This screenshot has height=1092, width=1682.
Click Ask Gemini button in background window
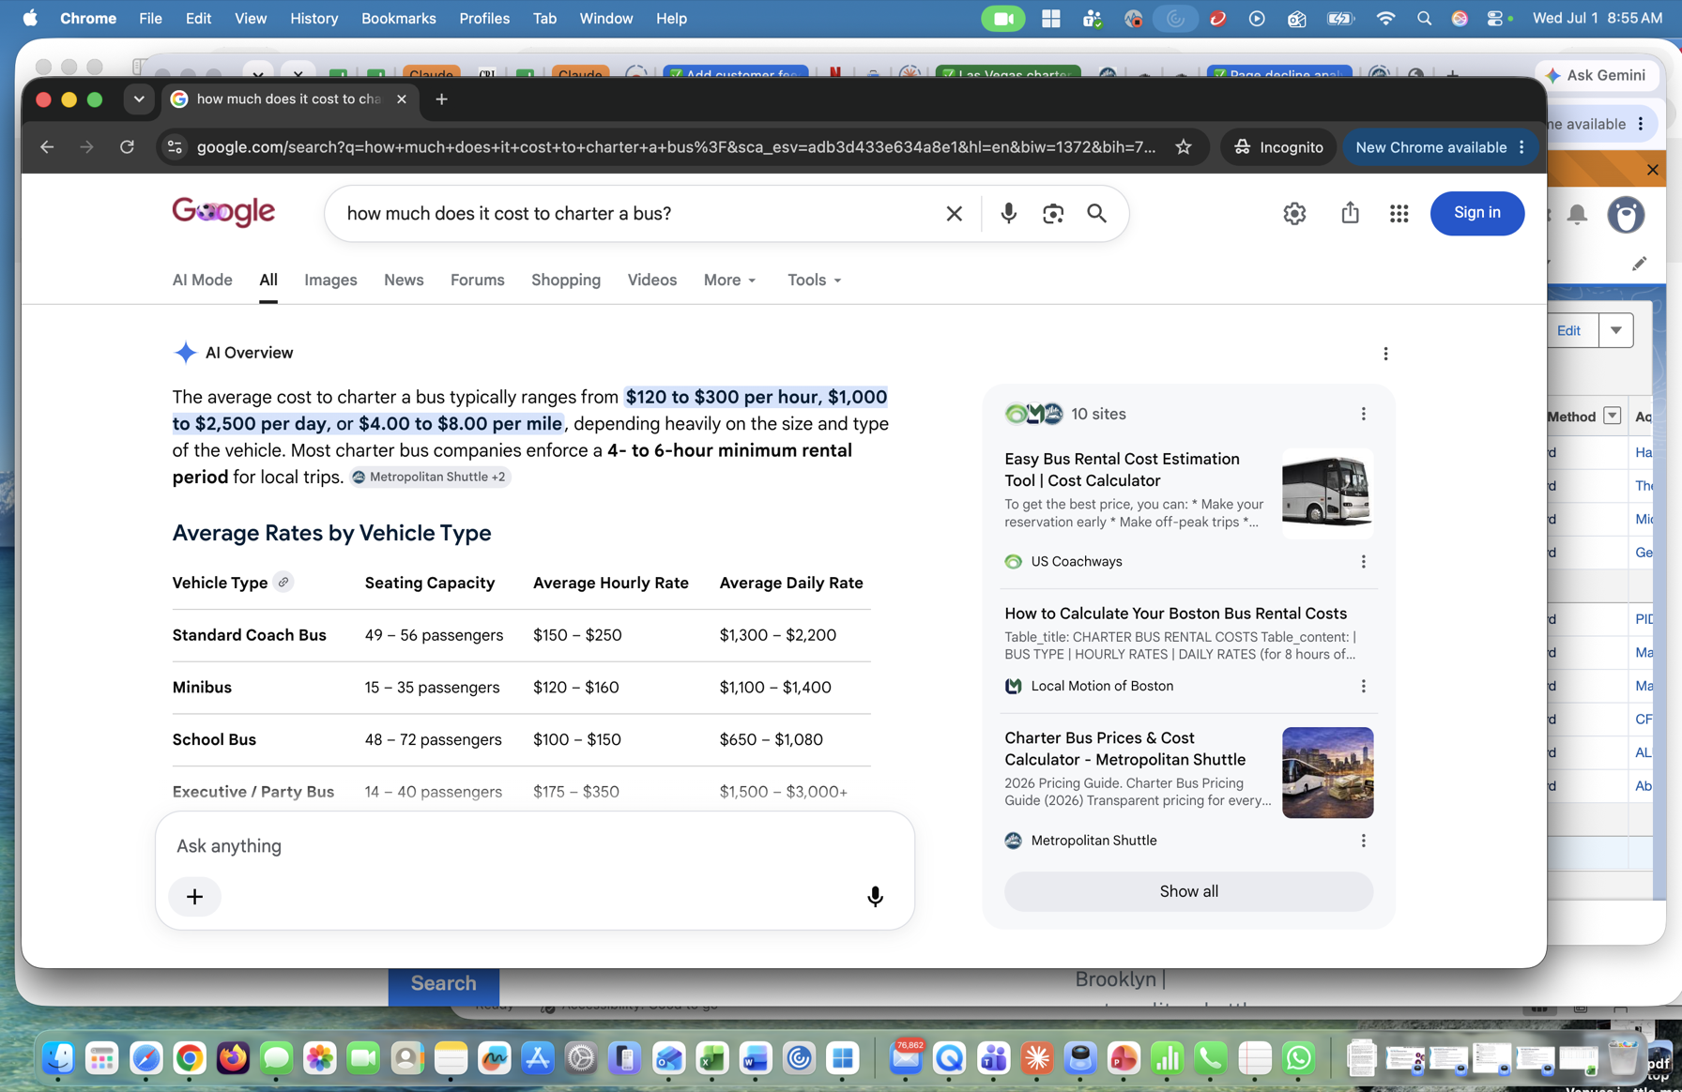[1596, 75]
